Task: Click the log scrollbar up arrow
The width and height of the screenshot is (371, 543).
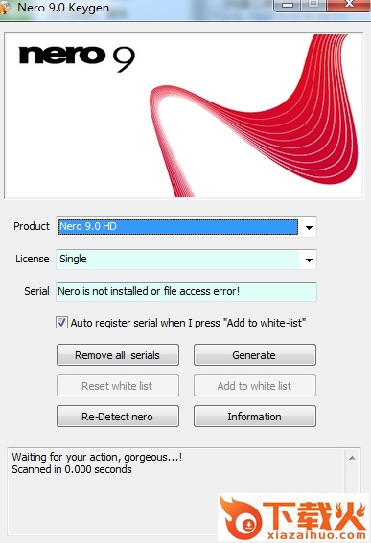Action: click(x=352, y=458)
